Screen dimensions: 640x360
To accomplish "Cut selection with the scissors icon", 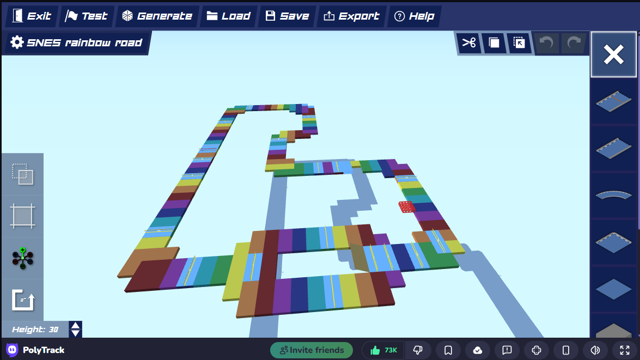I will 468,43.
